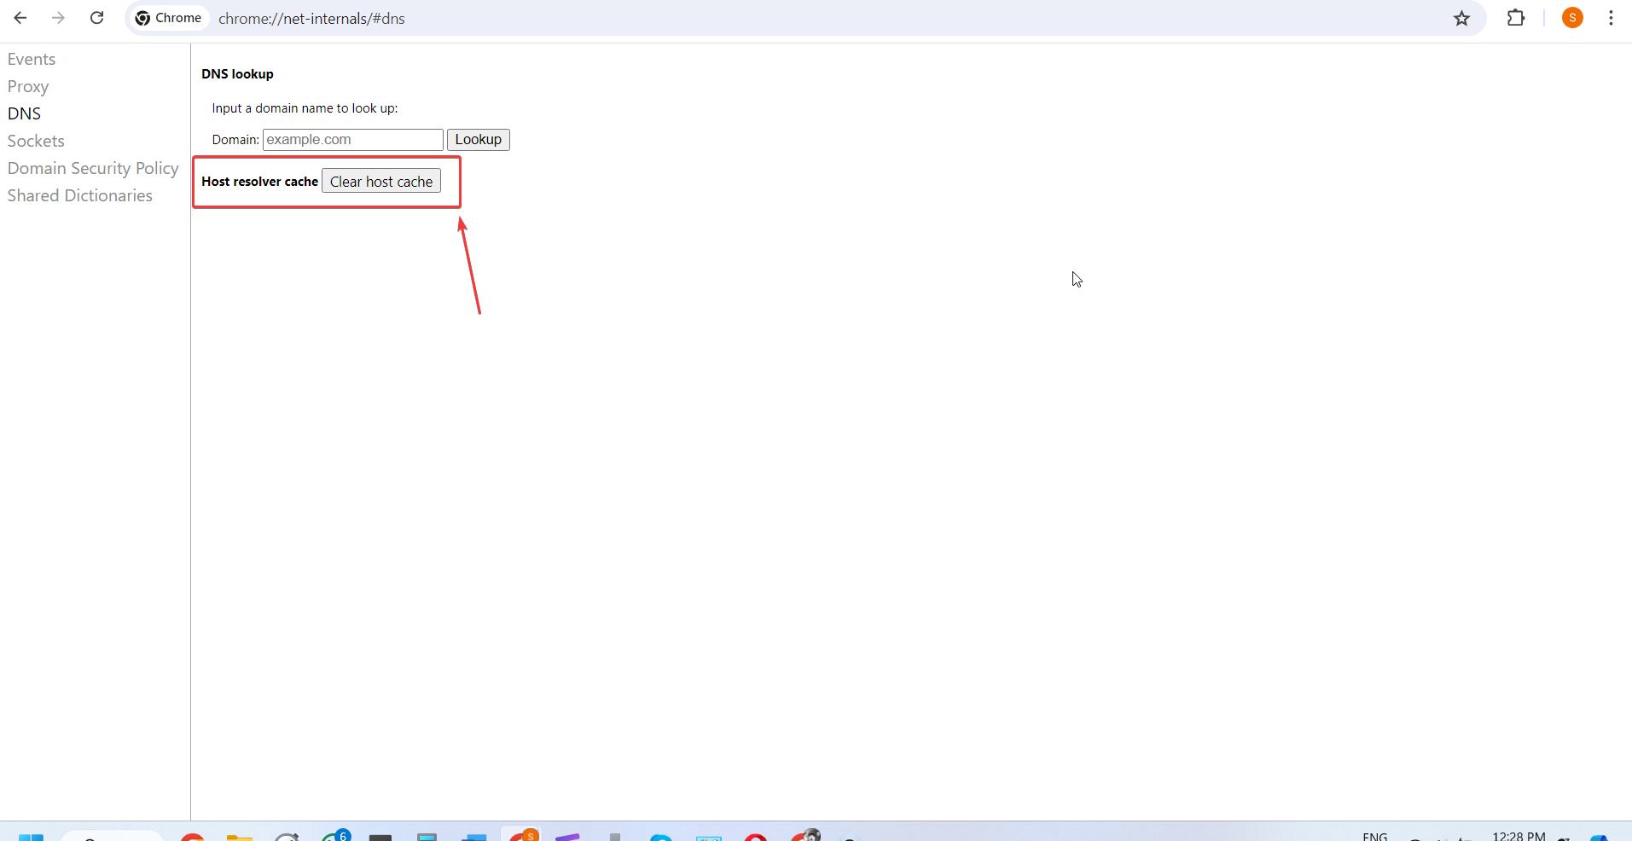This screenshot has height=841, width=1632.
Task: Click the Clear host cache button
Action: 381,182
